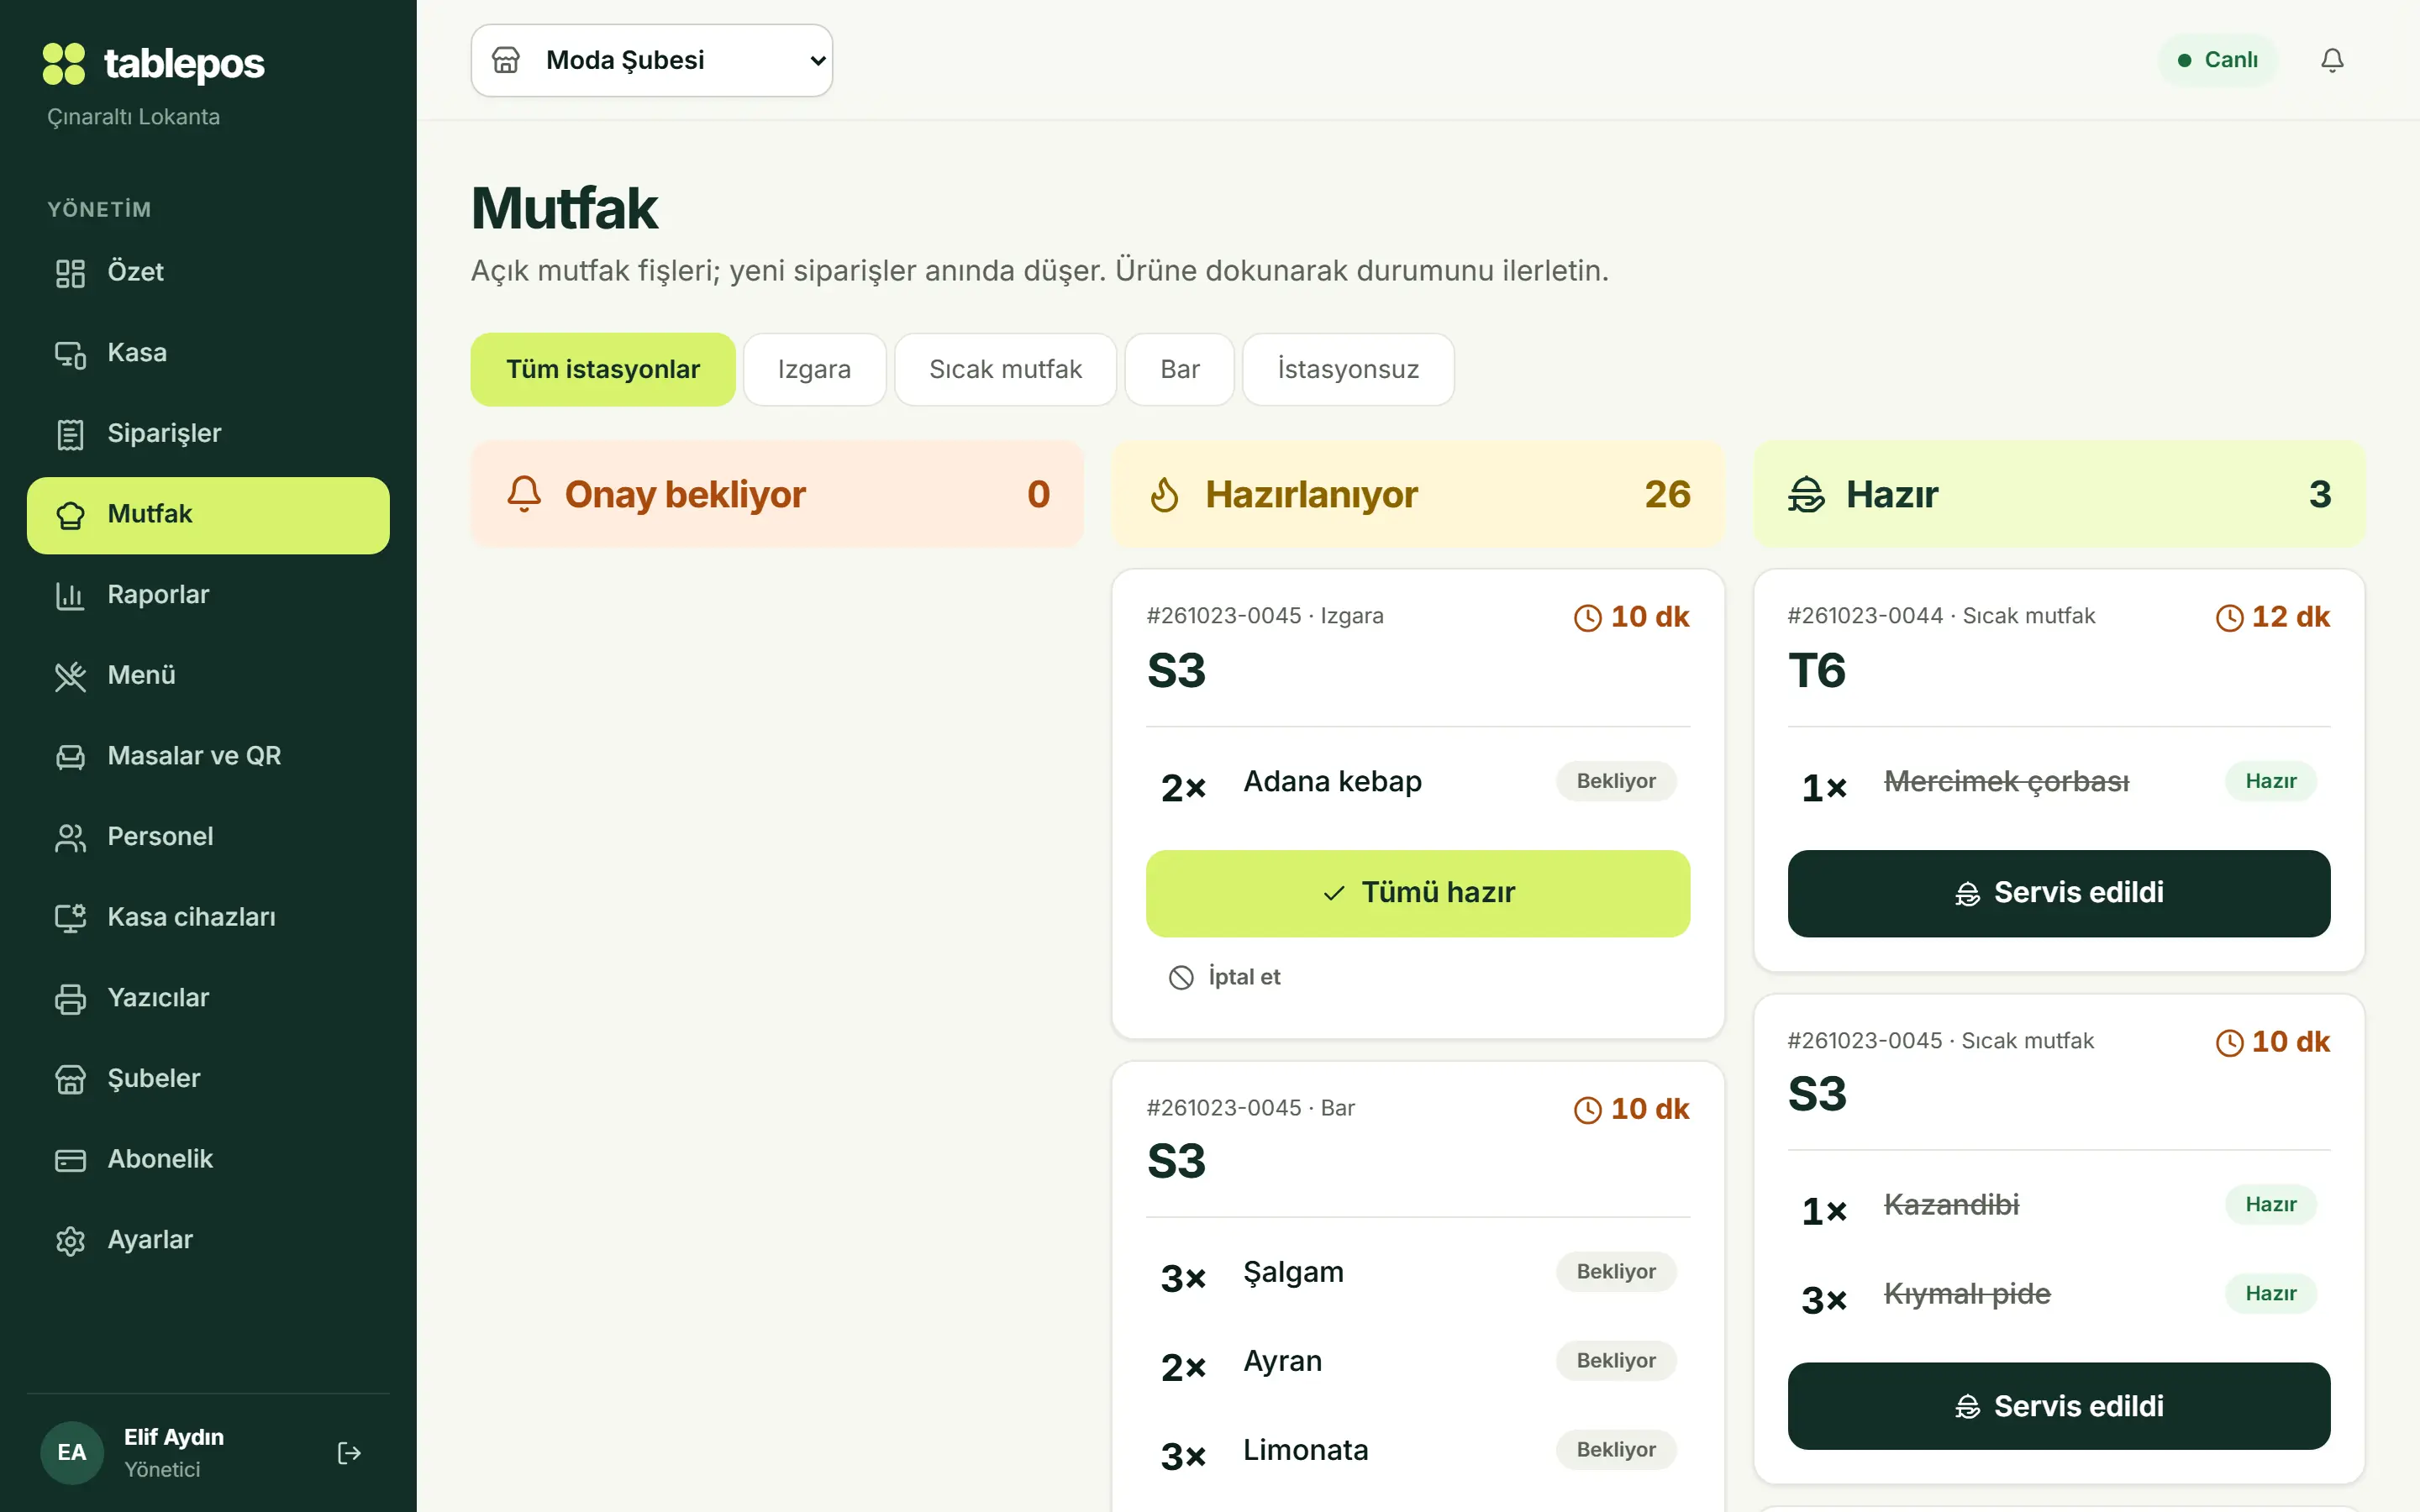Click the Raporlar bar chart icon
The image size is (2420, 1512).
click(70, 596)
